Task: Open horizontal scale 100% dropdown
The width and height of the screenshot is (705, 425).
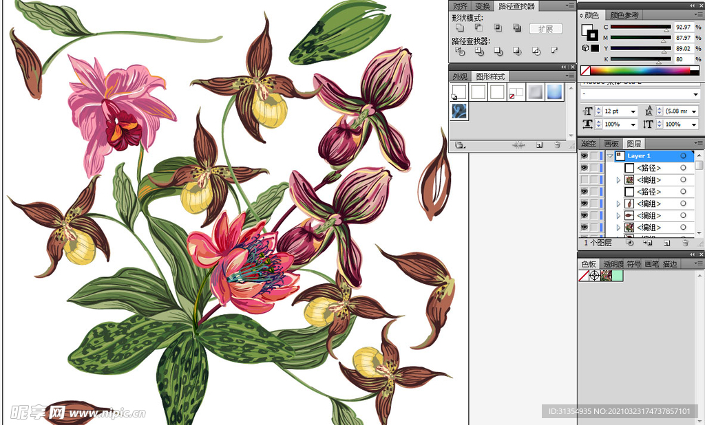Action: [x=633, y=124]
